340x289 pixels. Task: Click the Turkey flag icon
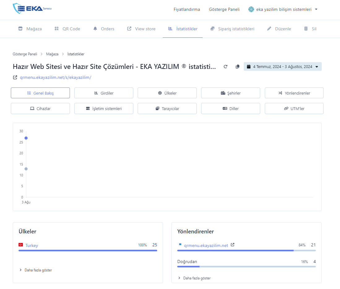click(x=21, y=245)
